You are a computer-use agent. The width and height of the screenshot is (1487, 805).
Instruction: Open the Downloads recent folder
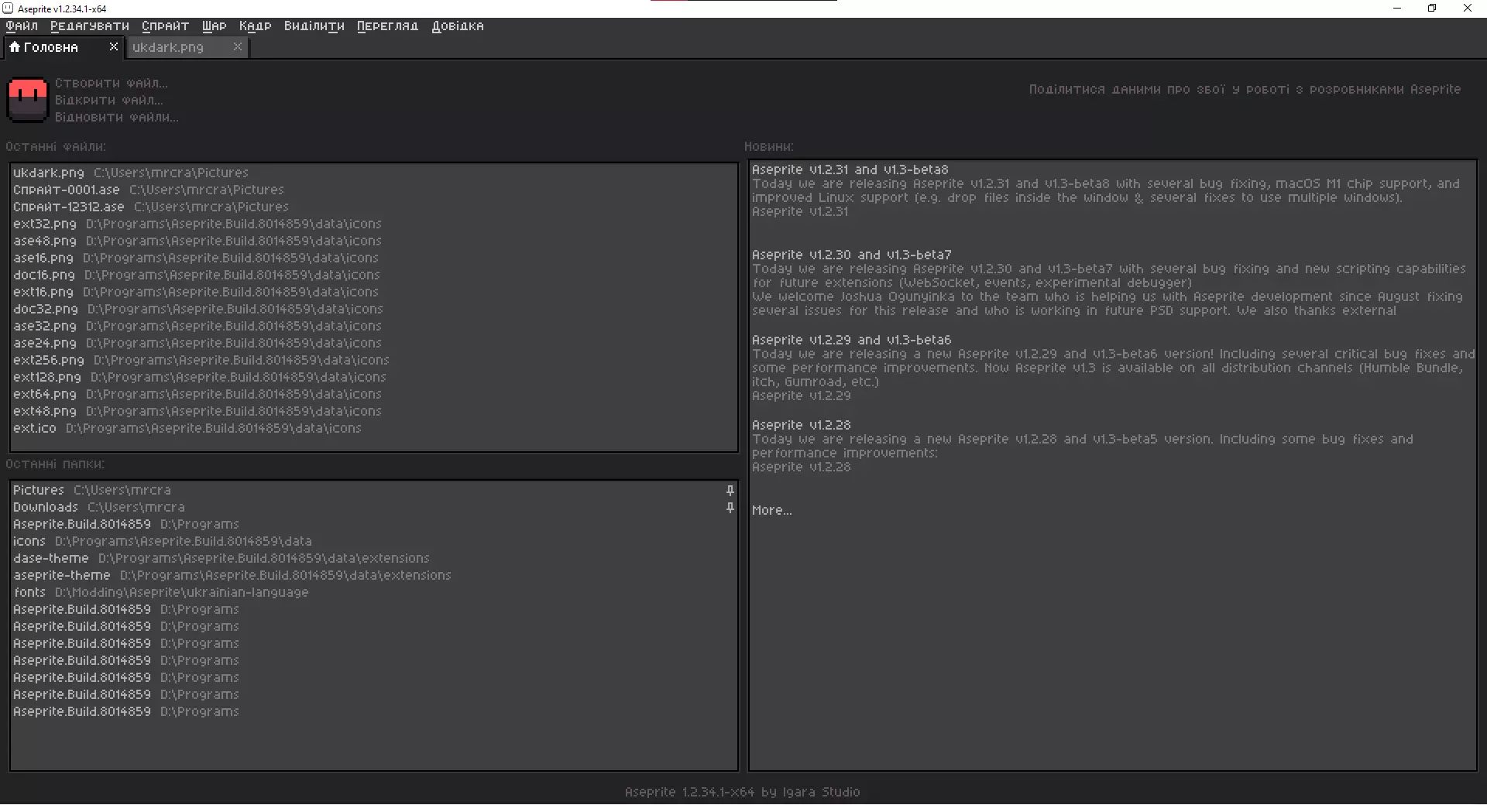[x=374, y=508]
